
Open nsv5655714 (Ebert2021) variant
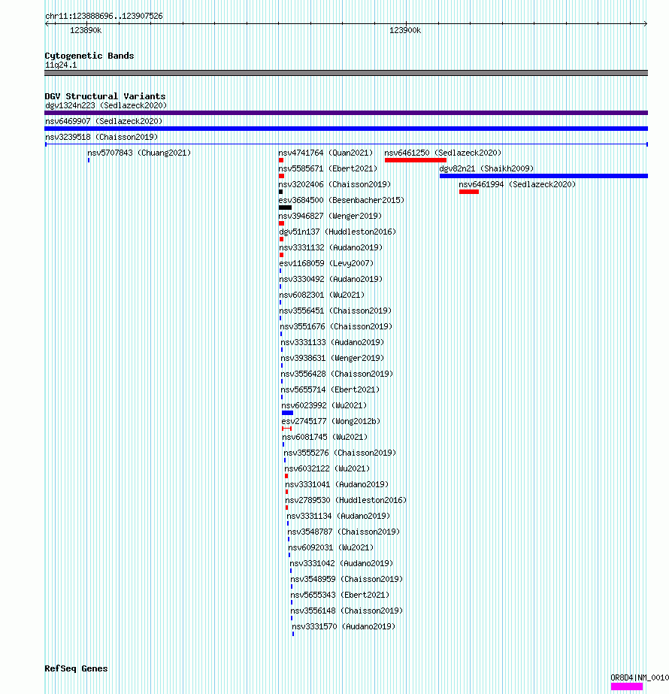point(331,389)
